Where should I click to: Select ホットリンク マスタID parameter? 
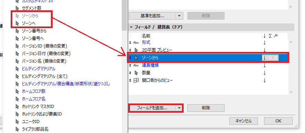pyautogui.click(x=38, y=106)
